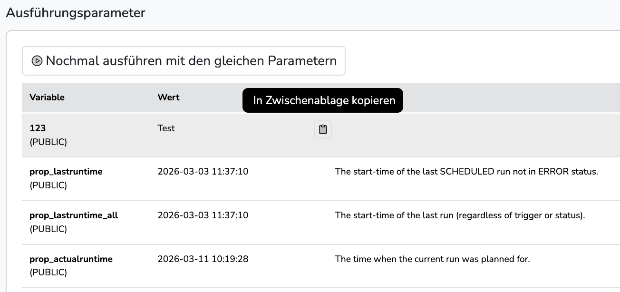The height and width of the screenshot is (292, 620).
Task: Click prop_lastruntime_all timestamp value
Action: click(x=203, y=215)
